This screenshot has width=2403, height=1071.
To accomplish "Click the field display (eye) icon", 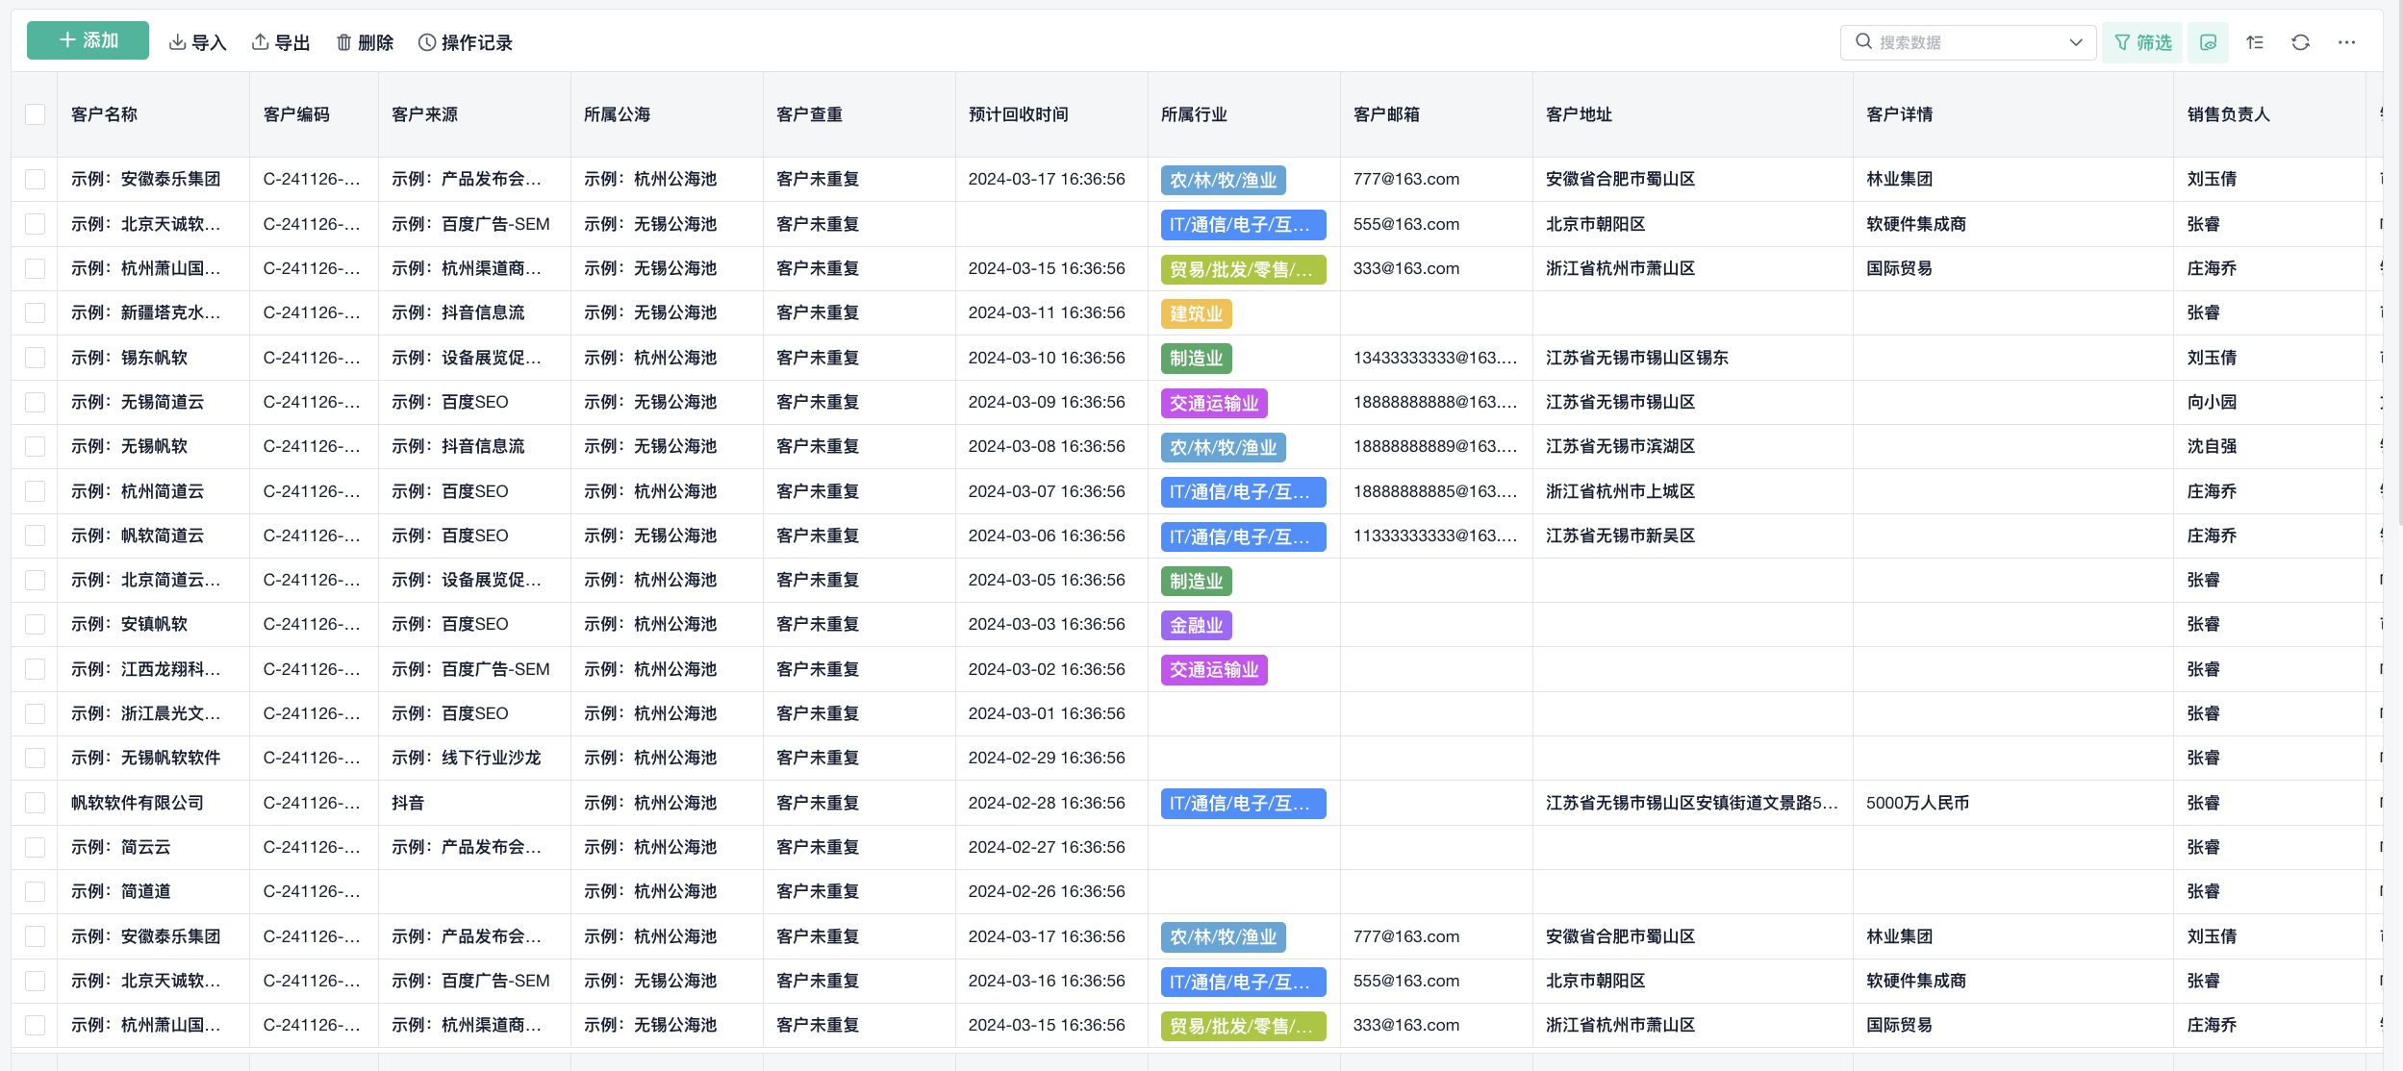I will 2208,42.
